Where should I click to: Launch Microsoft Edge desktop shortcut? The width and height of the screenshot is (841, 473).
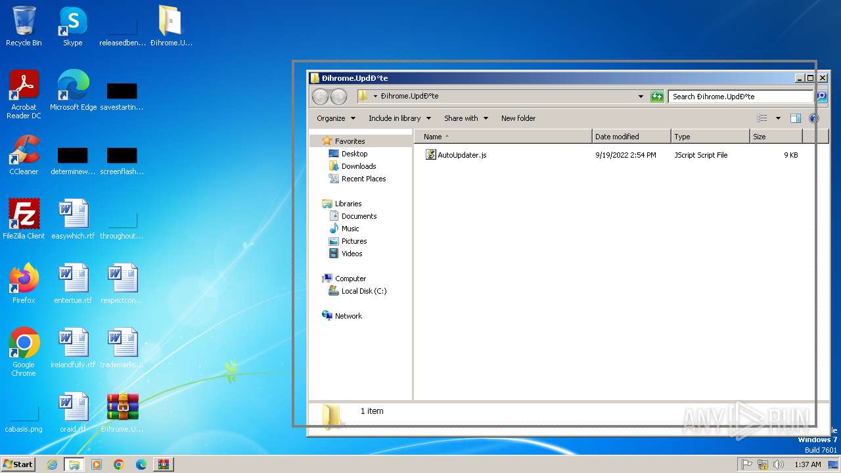pos(73,90)
